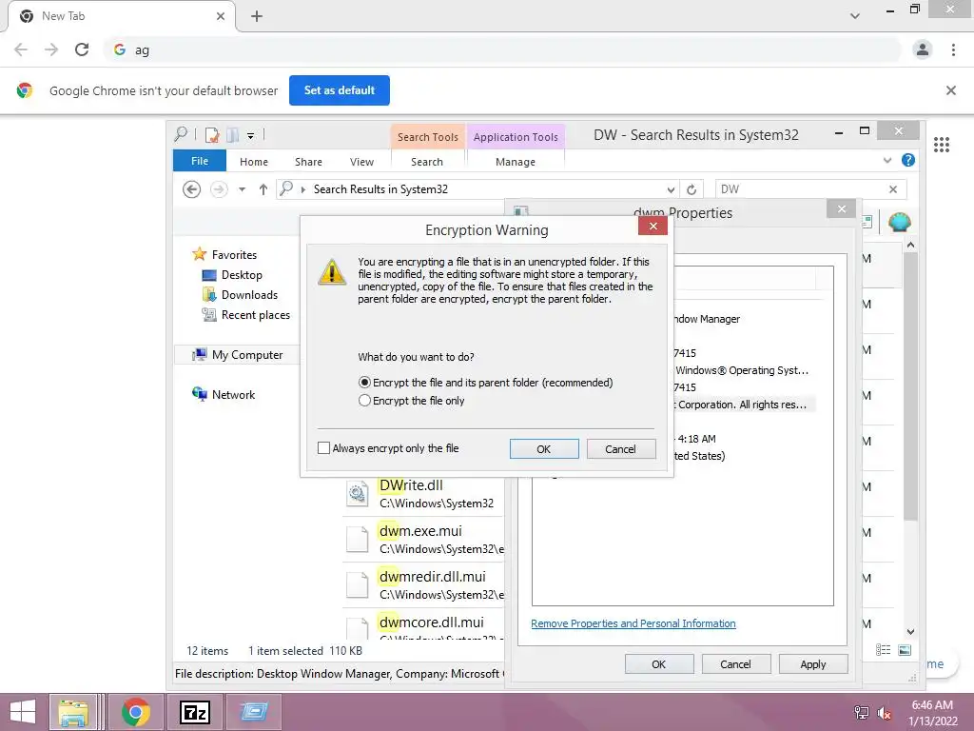Switch to the Home ribbon tab
974x731 pixels.
tap(254, 162)
